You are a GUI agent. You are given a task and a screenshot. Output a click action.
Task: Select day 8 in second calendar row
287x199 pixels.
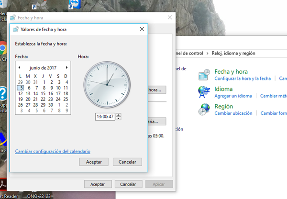pyautogui.click(x=44, y=88)
